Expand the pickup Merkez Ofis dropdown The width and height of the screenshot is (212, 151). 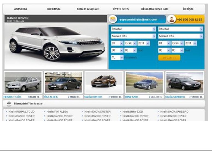[133, 36]
